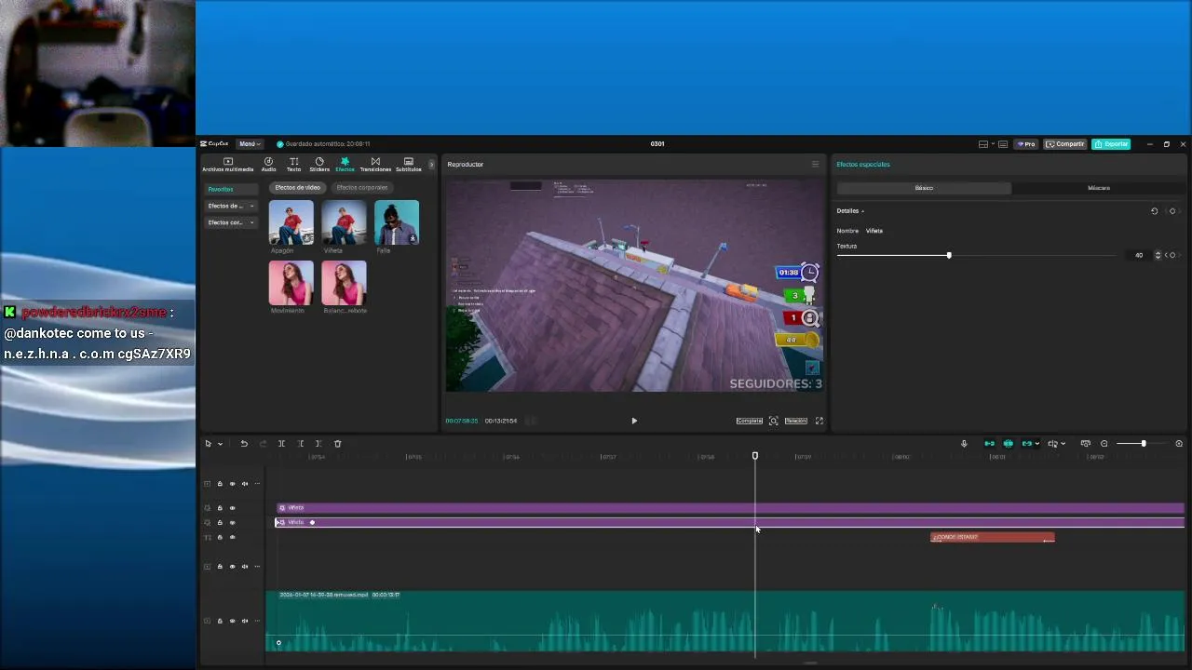Open the Reproductor panel menu
The image size is (1192, 670).
pos(815,165)
